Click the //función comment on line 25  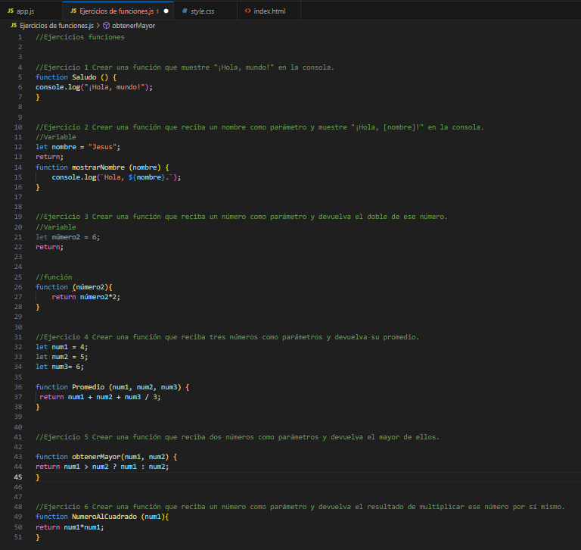(x=54, y=277)
